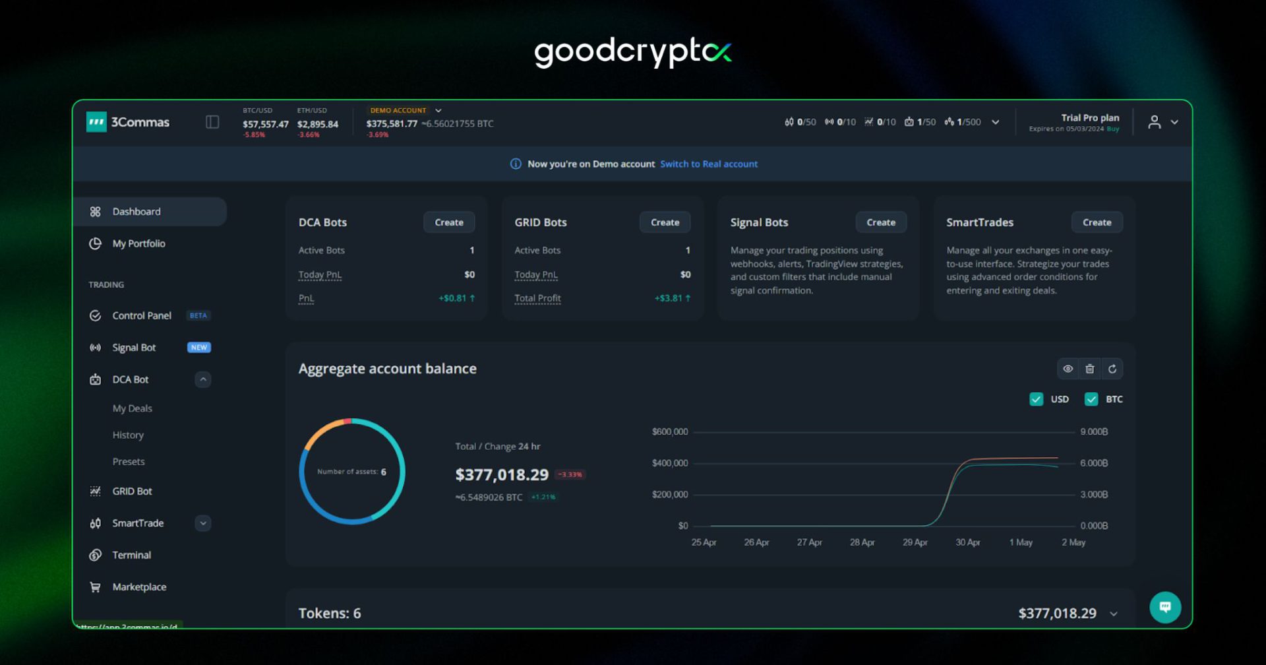Viewport: 1266px width, 665px height.
Task: Click the Signal Bot usage counter 0/10
Action: pos(840,122)
